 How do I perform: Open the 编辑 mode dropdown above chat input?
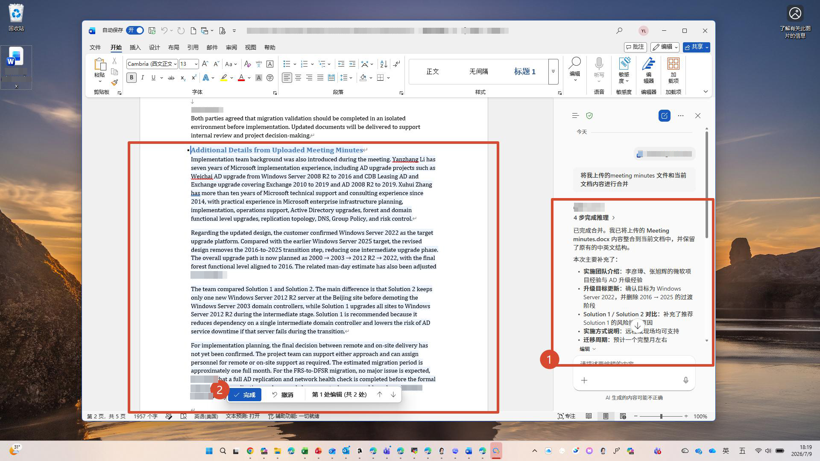pos(588,349)
